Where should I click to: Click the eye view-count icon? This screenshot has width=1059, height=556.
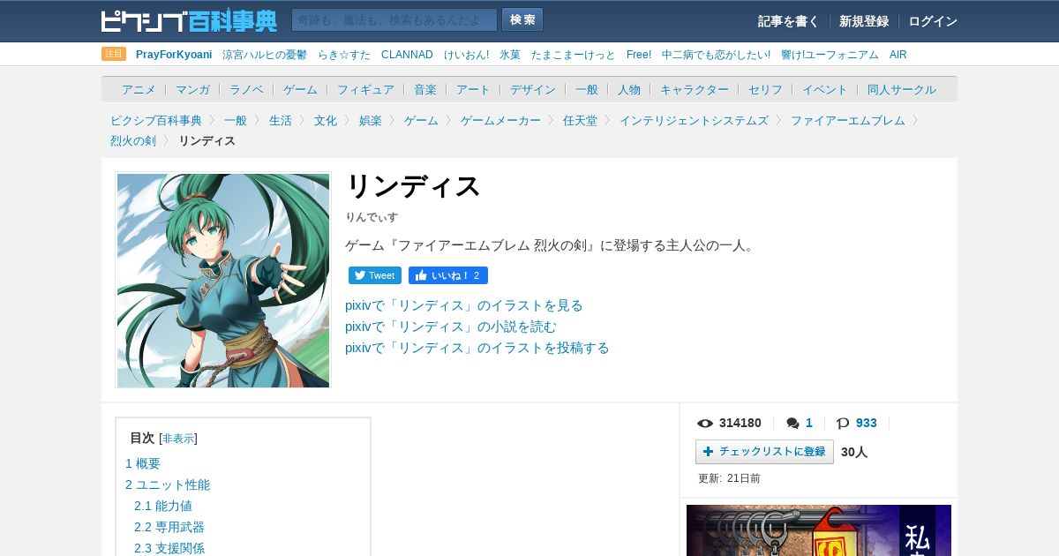705,423
